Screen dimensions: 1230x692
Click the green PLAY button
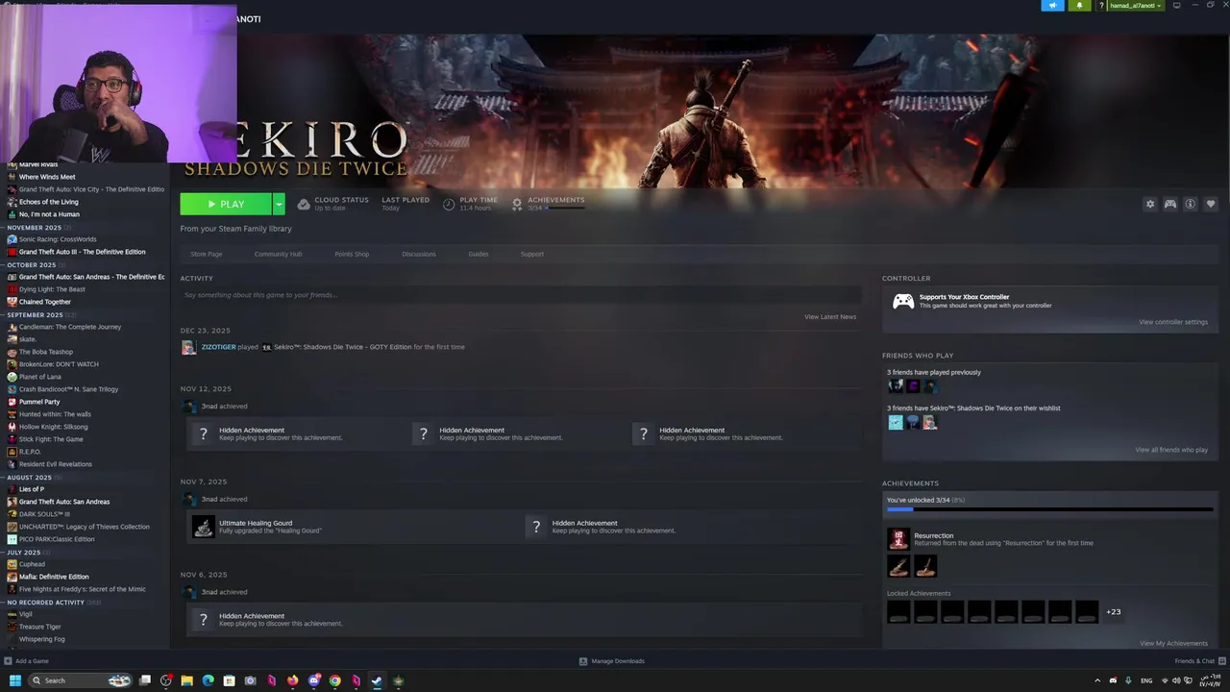[226, 204]
